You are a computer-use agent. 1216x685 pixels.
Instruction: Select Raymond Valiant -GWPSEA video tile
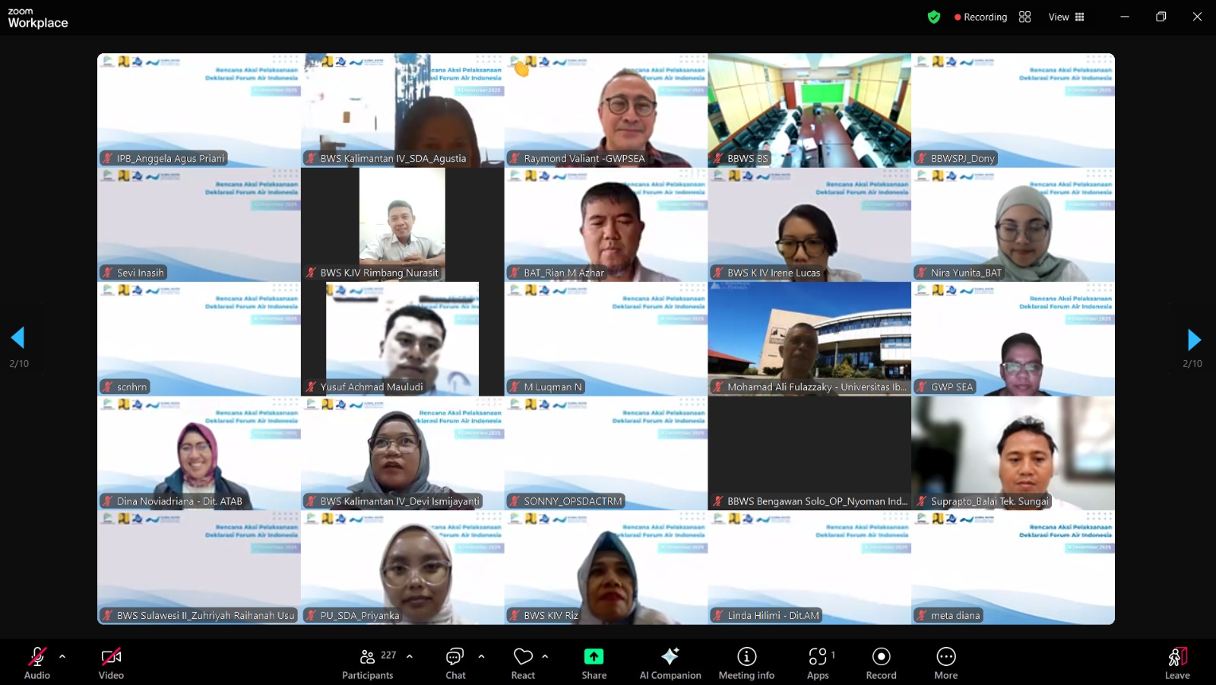tap(606, 110)
